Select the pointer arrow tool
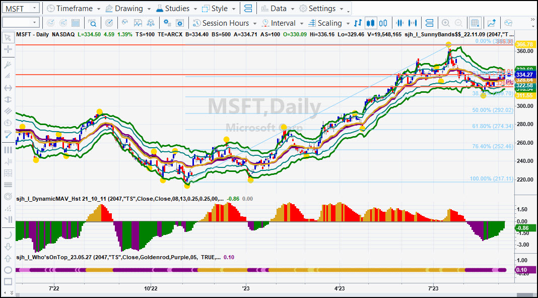538x298 pixels. 8,38
